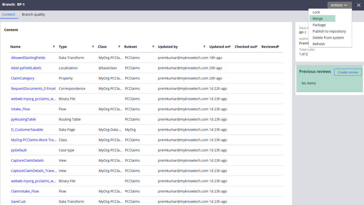Click the Data Page type cell
This screenshot has height=205, width=364.
[x=67, y=130]
